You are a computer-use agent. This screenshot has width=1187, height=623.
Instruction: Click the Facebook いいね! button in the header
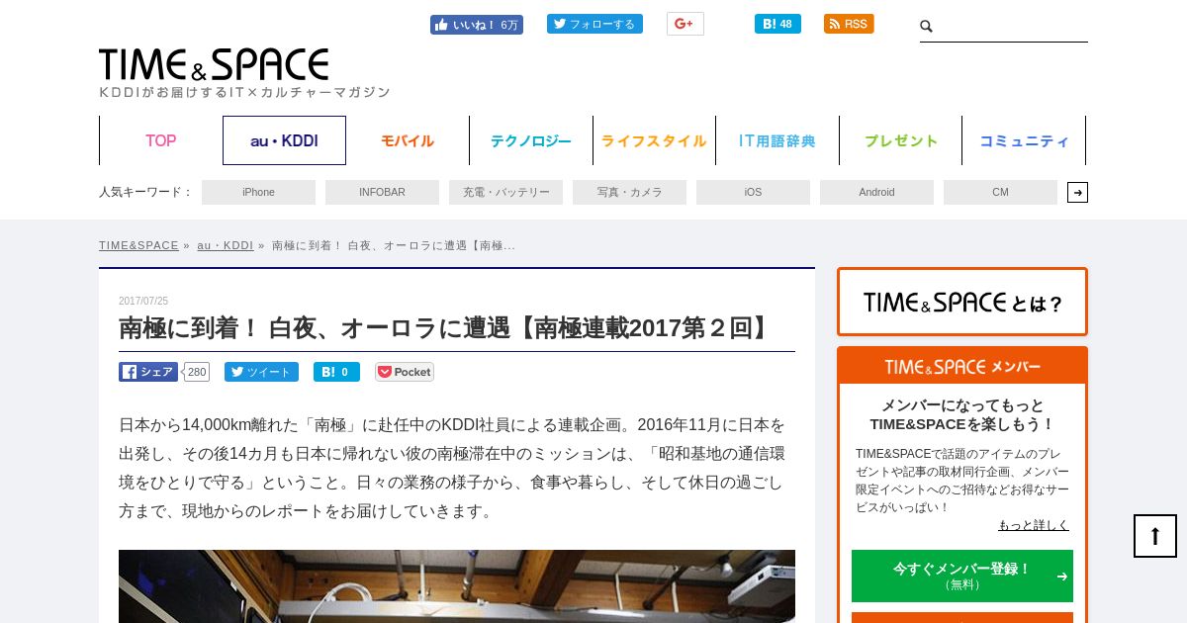pyautogui.click(x=477, y=25)
